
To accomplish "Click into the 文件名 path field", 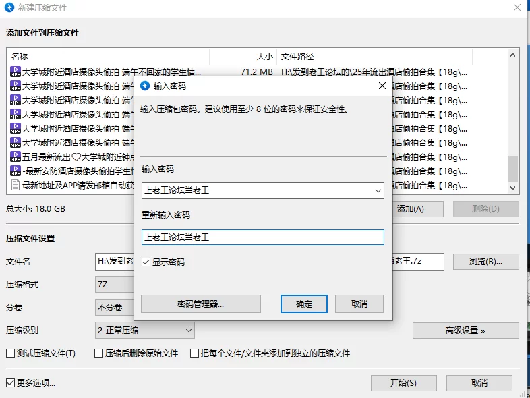I will pyautogui.click(x=270, y=261).
